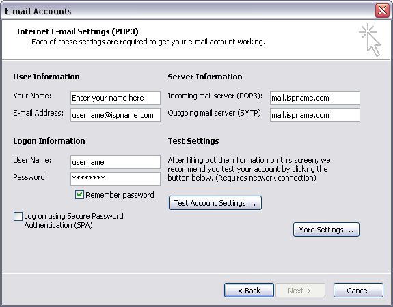This screenshot has height=307, width=393.
Task: Select the Outgoing mail server (SMTP) field
Action: [x=315, y=115]
